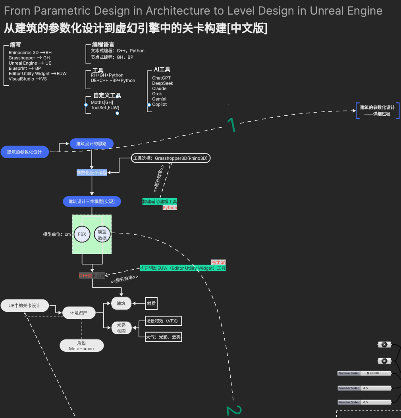Screen dimensions: 401x418
Task: Click the Python tag under 构建辅助建模工具
Action: point(170,208)
